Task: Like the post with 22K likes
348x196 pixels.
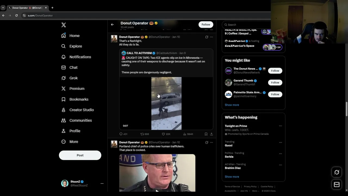Action: pyautogui.click(x=166, y=134)
